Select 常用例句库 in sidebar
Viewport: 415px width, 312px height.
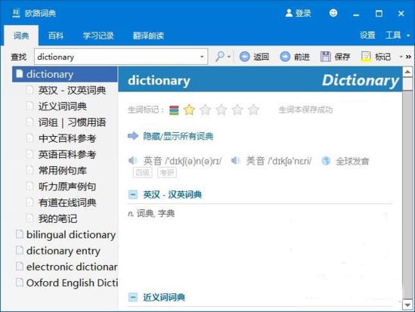click(63, 171)
